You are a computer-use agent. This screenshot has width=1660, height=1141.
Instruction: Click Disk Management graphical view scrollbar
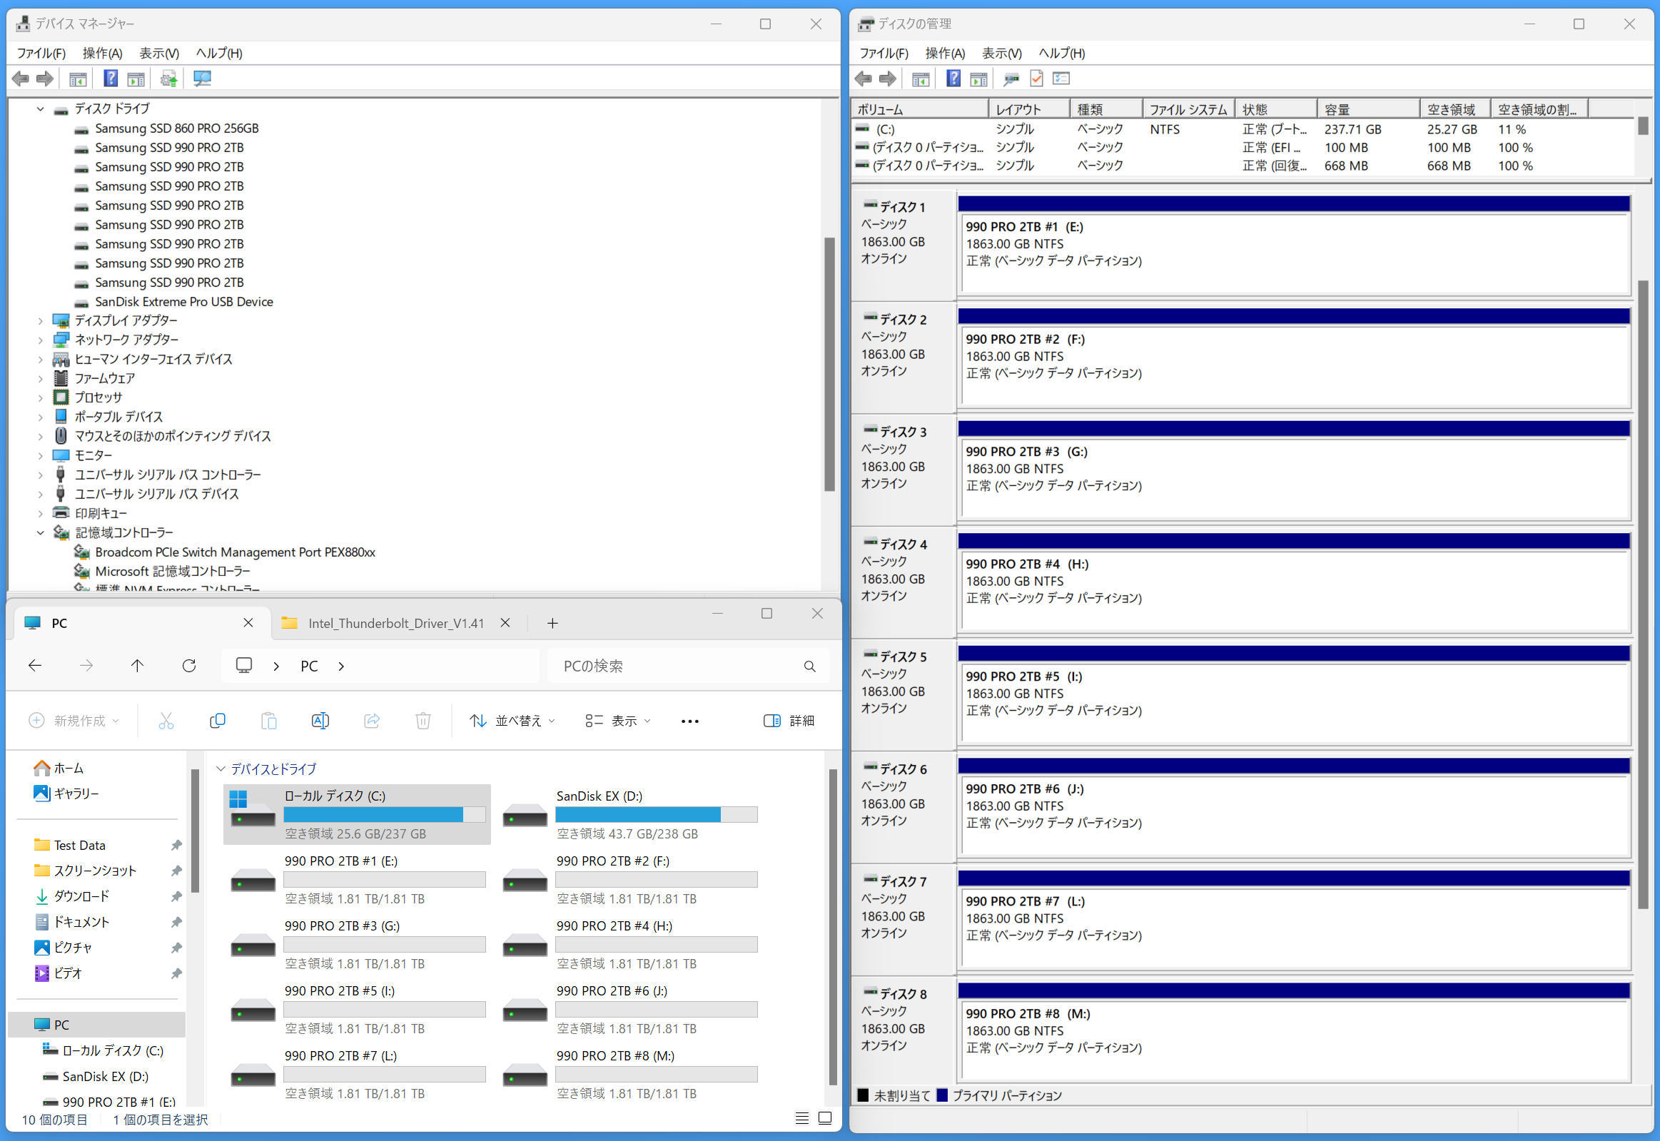pos(1643,594)
